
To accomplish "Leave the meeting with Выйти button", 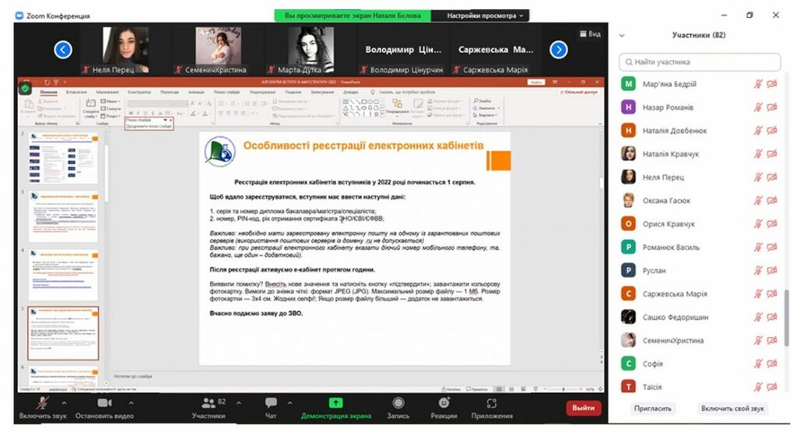I will (583, 408).
